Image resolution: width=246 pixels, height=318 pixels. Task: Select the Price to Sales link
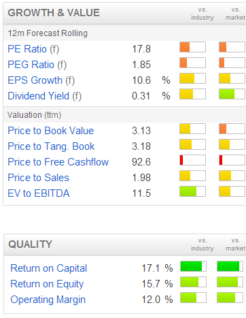click(38, 178)
